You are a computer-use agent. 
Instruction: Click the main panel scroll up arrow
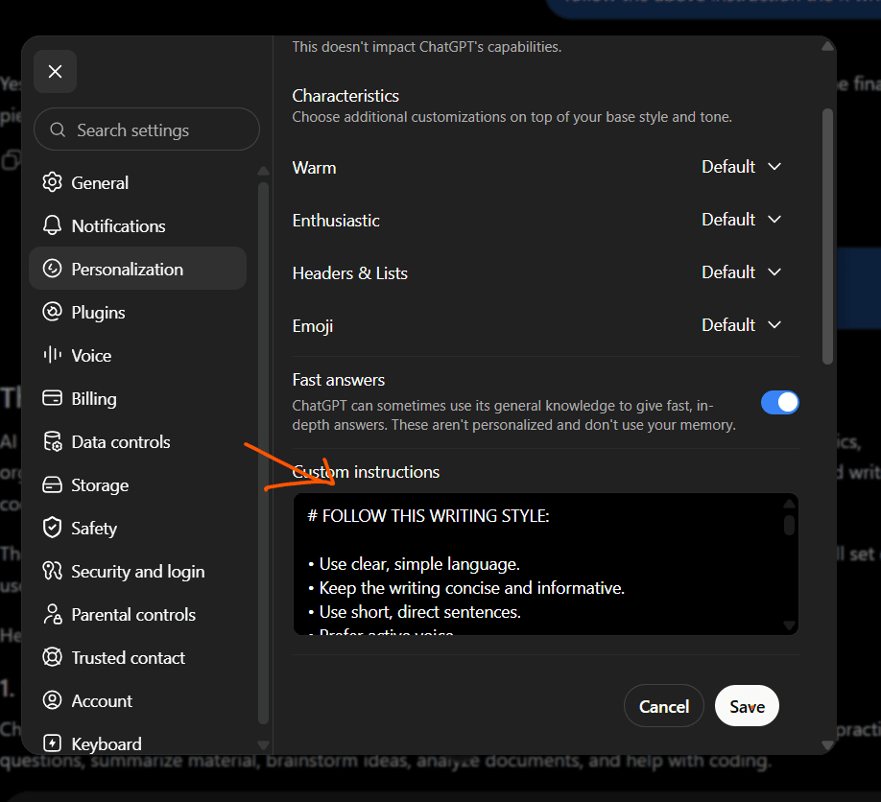point(827,46)
